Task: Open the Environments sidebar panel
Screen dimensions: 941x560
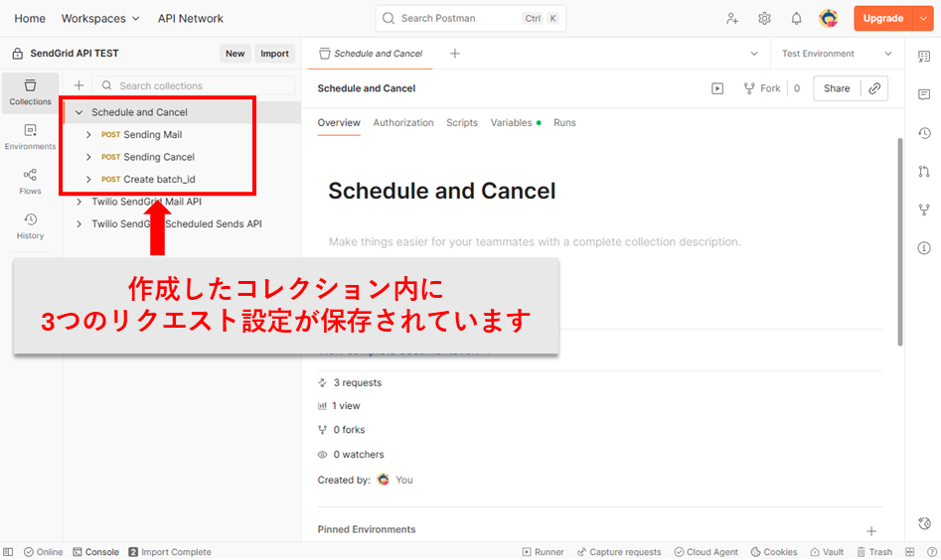Action: [30, 137]
